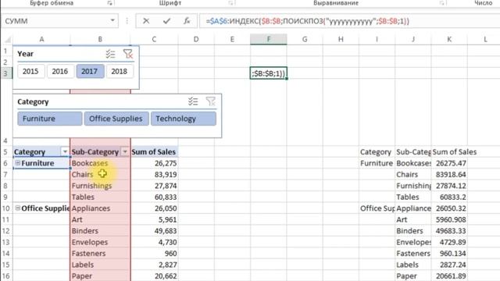Click the 26,275 sales value
Image resolution: width=500 pixels, height=281 pixels.
coord(155,163)
